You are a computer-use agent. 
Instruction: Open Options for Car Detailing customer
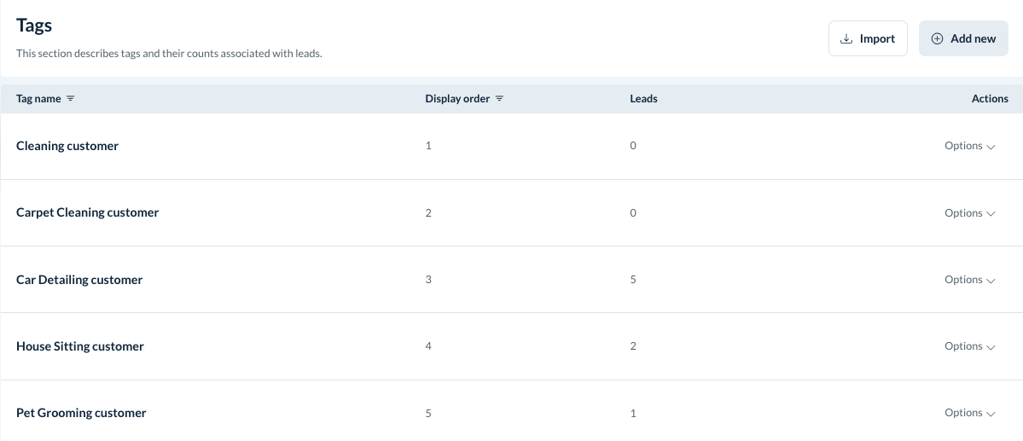tap(969, 280)
